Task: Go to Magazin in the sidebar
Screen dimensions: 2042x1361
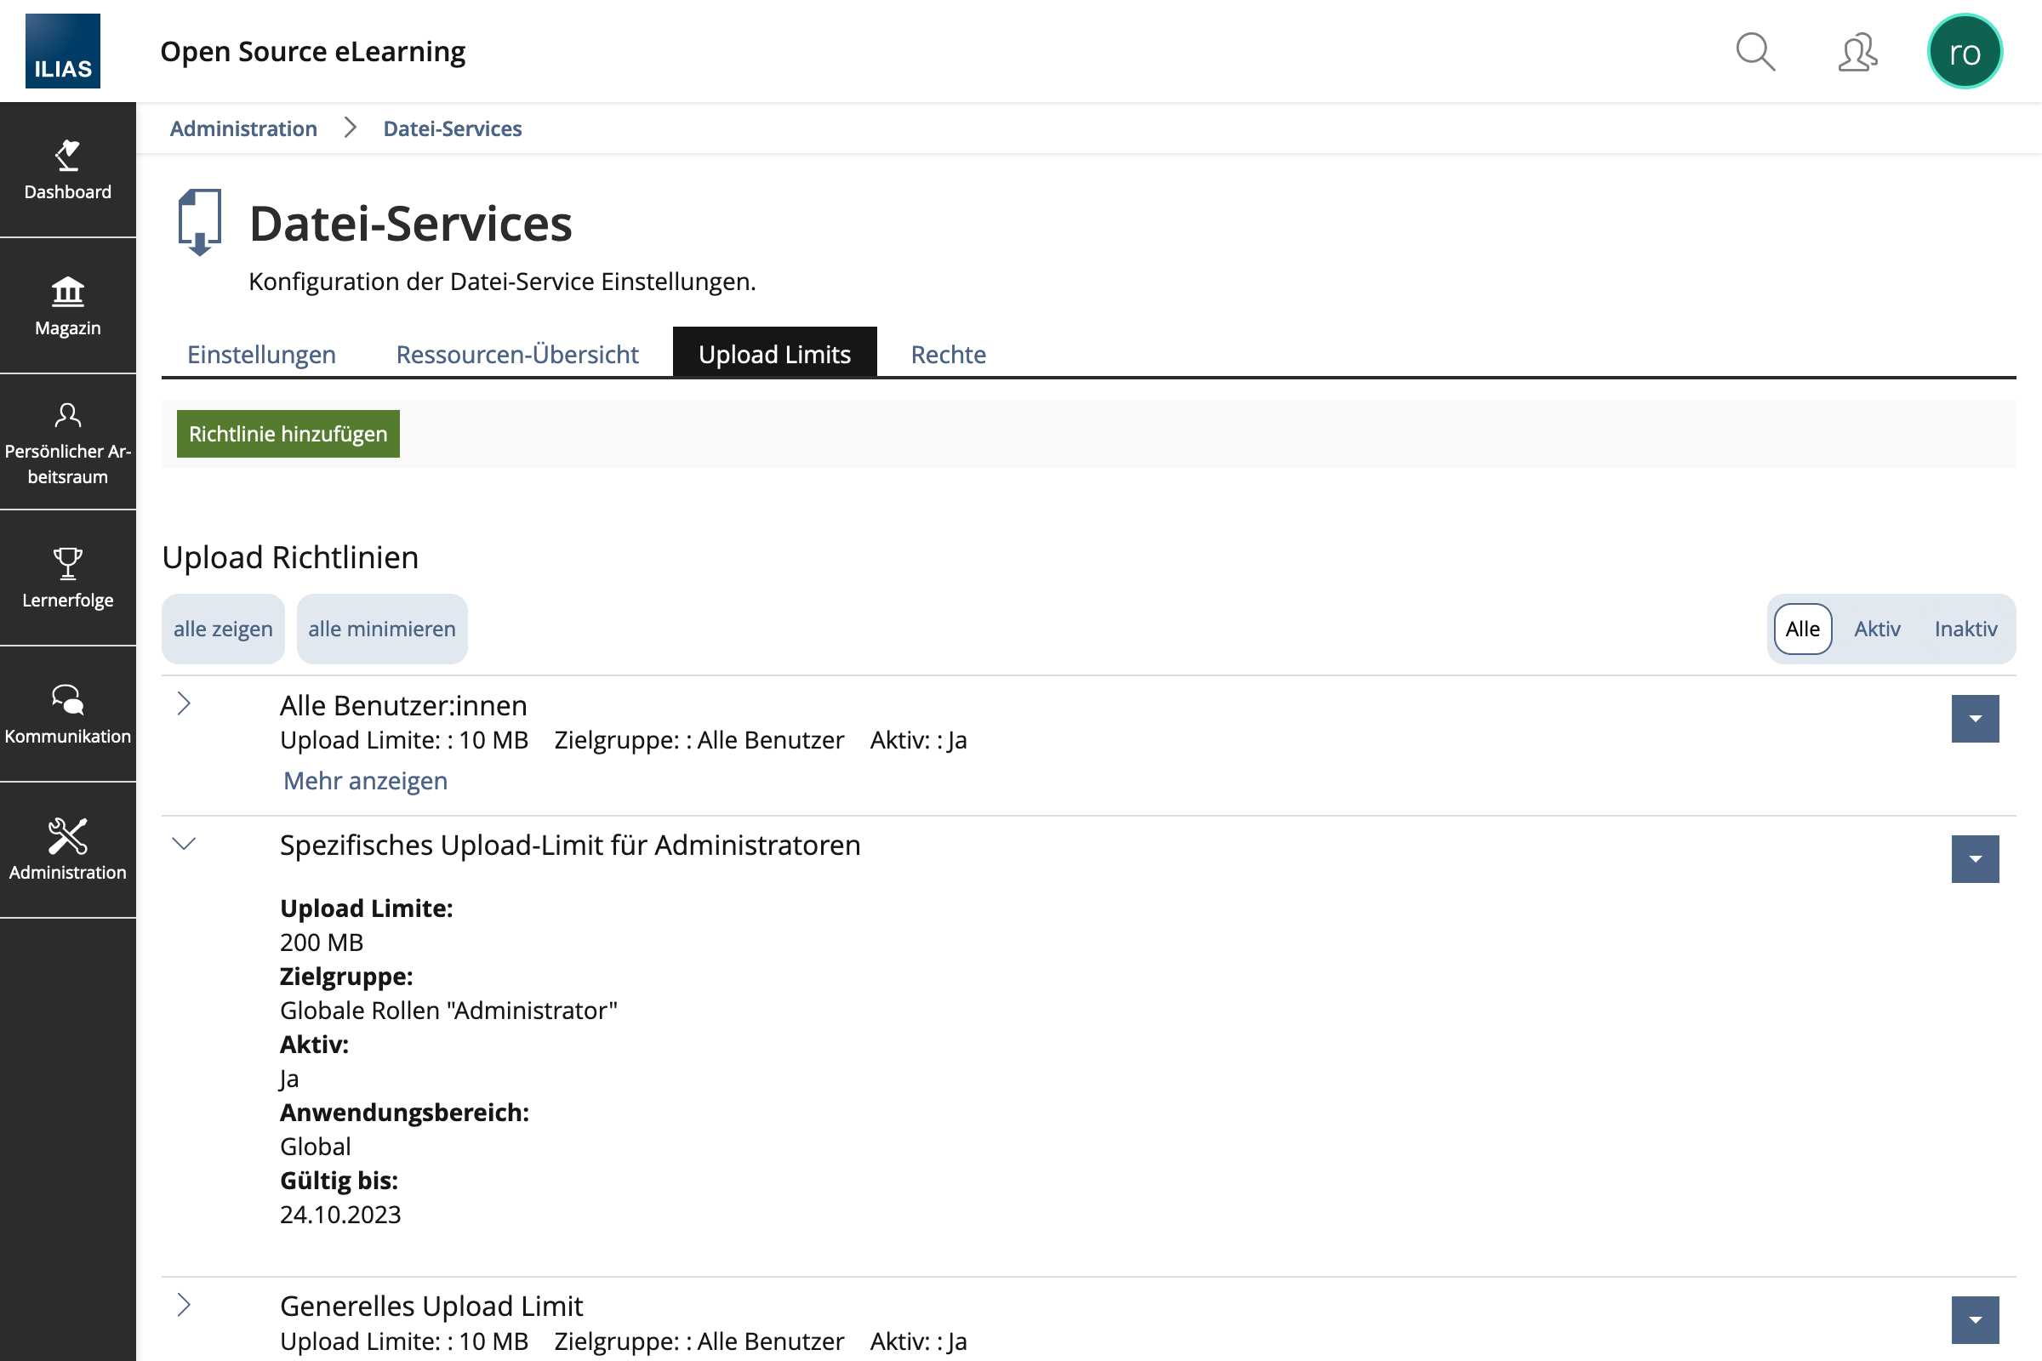Action: pos(68,306)
